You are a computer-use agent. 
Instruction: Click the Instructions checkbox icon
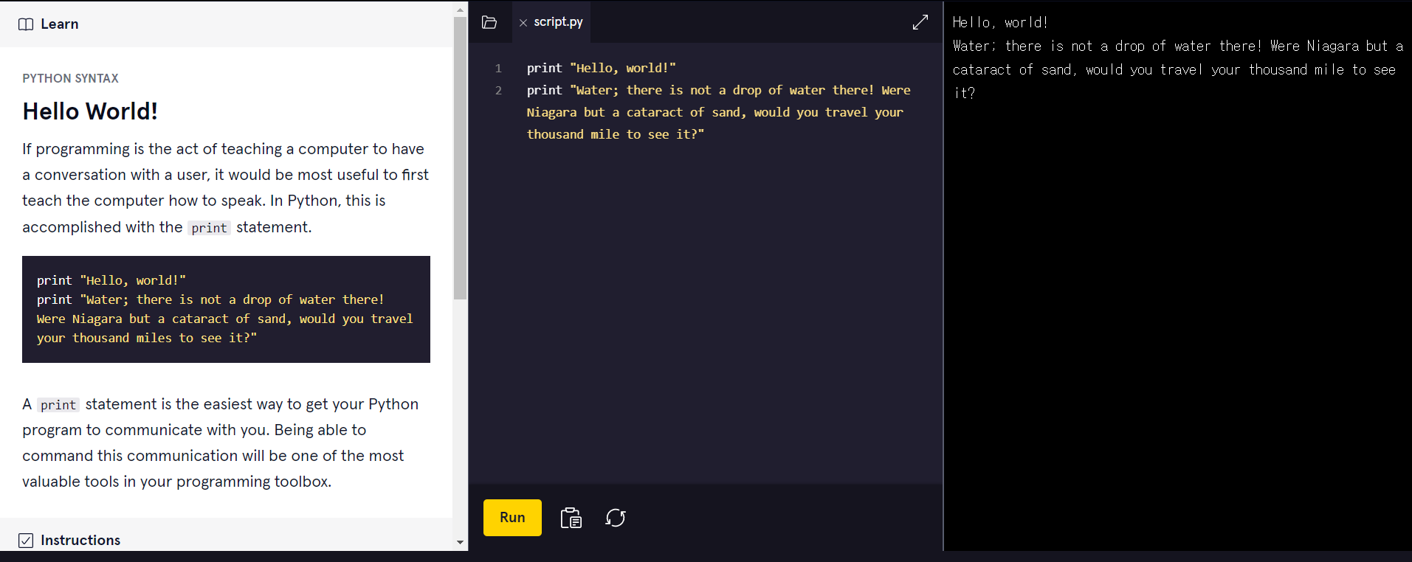[26, 541]
